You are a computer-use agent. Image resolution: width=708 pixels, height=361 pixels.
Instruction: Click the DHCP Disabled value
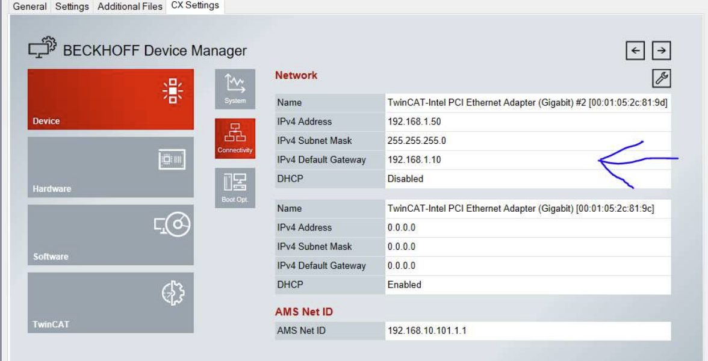[406, 179]
